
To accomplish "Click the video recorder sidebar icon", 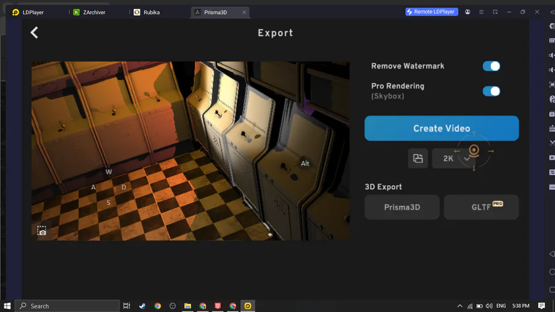I will coord(552,157).
